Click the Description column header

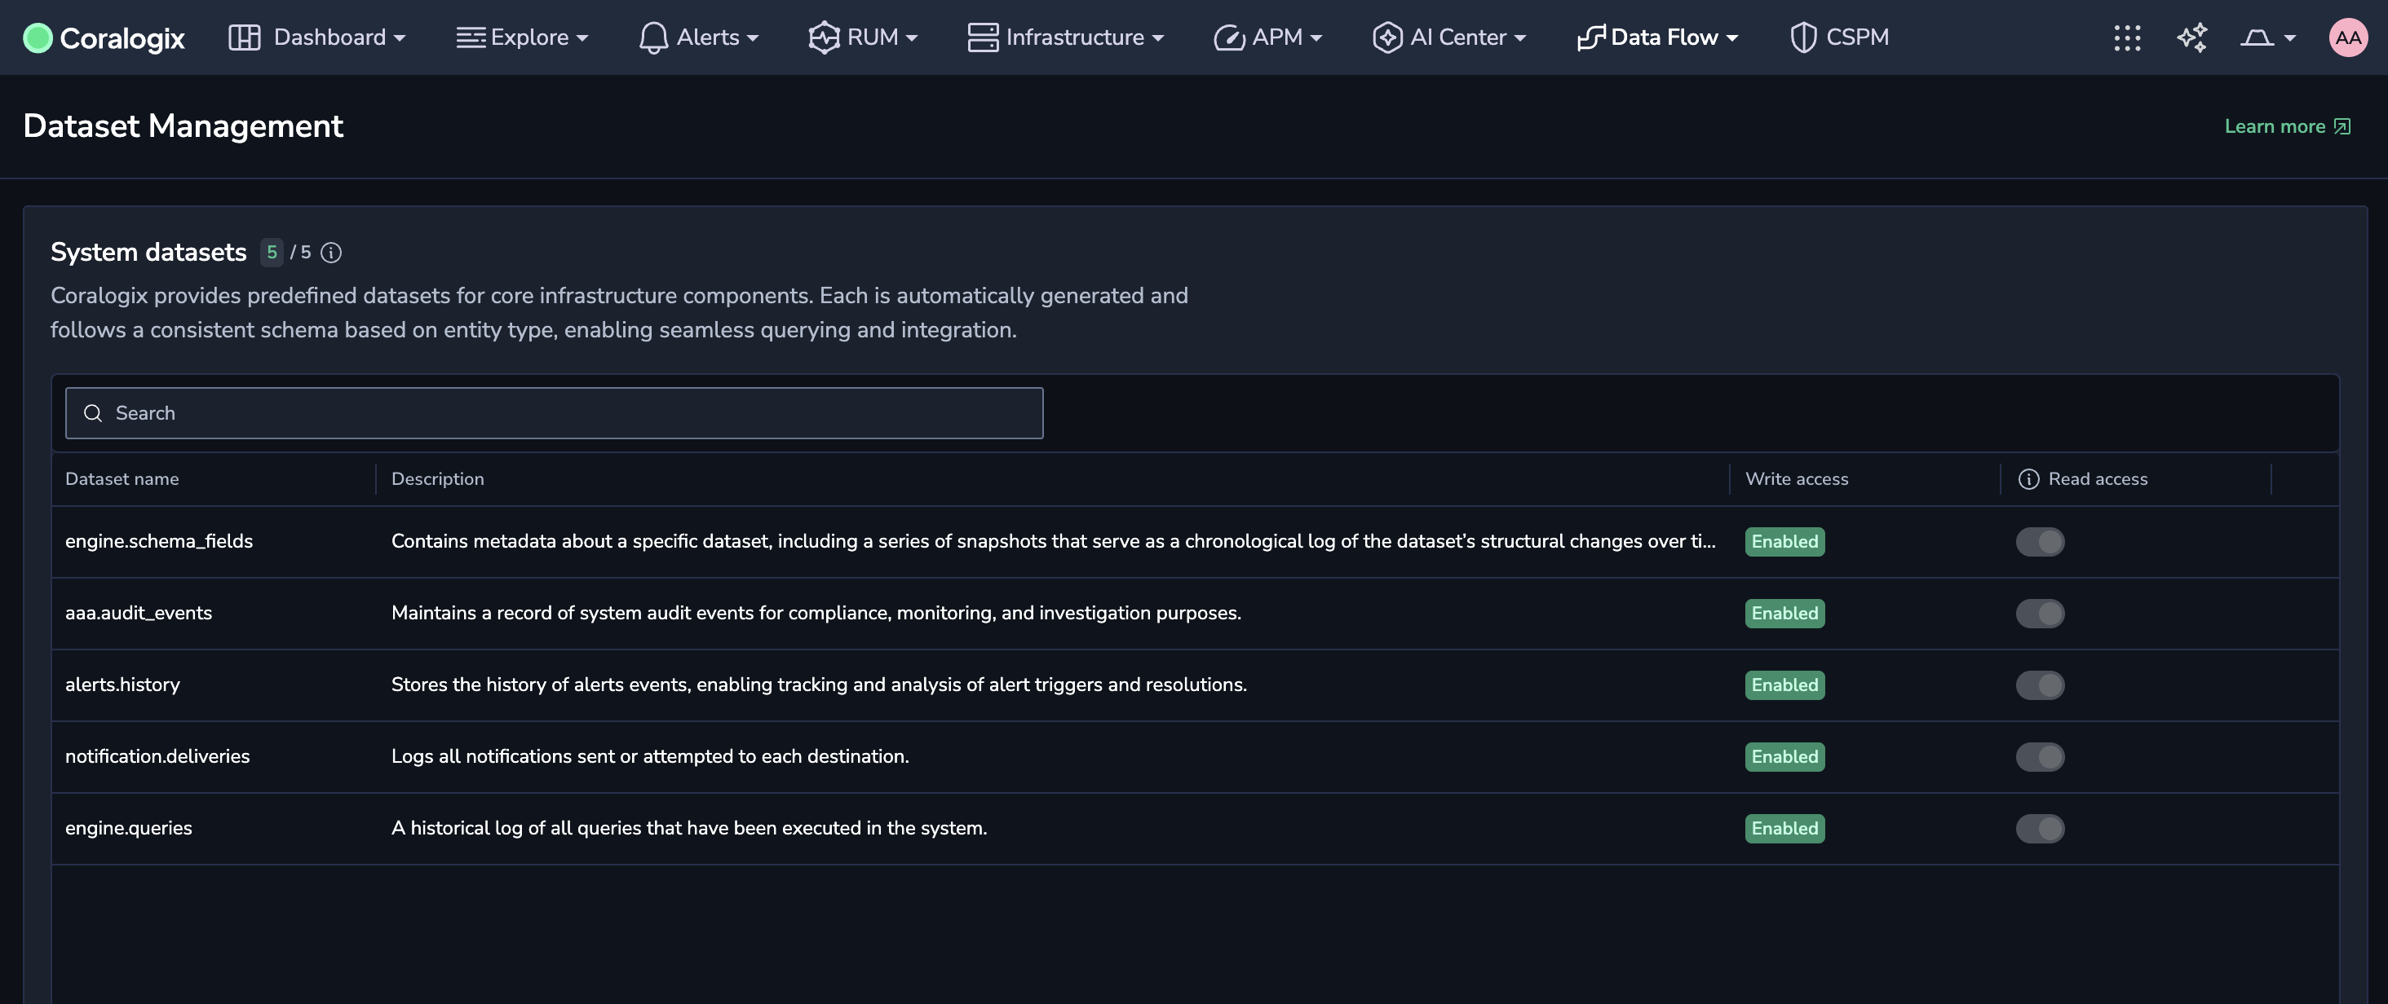(x=437, y=479)
